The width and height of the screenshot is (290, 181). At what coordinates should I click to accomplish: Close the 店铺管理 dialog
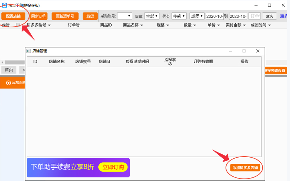tap(258, 51)
